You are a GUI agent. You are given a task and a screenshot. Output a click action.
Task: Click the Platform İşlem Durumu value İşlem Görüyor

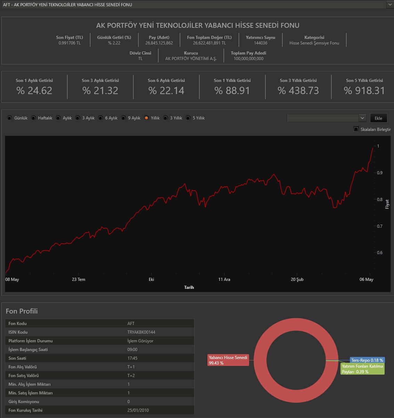click(140, 341)
